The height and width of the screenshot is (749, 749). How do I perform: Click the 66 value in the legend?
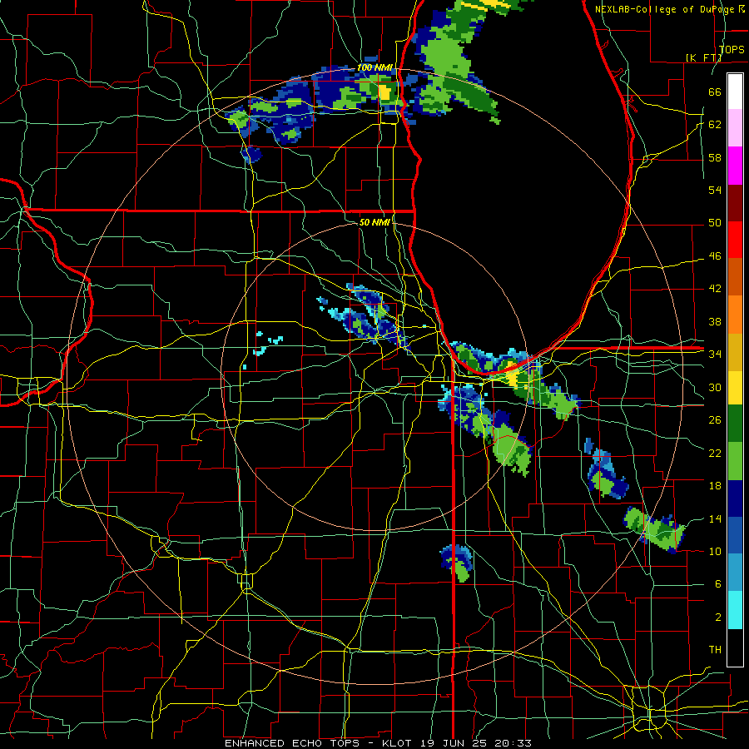click(x=715, y=92)
